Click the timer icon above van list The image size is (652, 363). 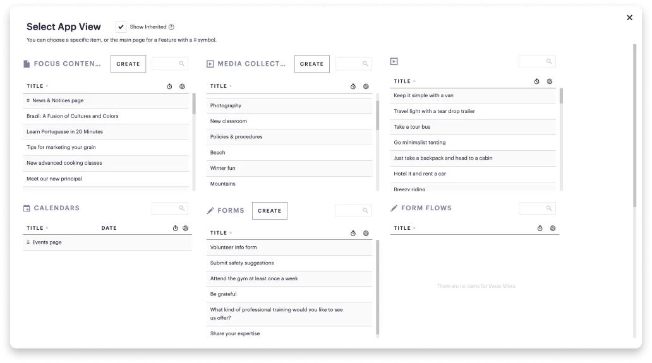[537, 81]
